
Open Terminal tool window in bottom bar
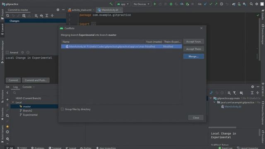point(55,148)
